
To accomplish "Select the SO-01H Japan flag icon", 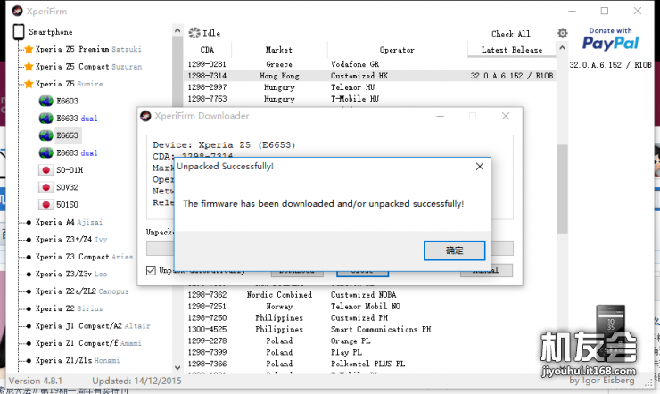I will click(45, 170).
